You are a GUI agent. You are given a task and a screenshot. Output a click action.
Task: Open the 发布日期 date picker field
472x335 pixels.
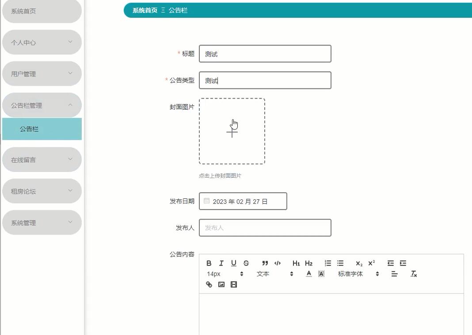point(243,201)
